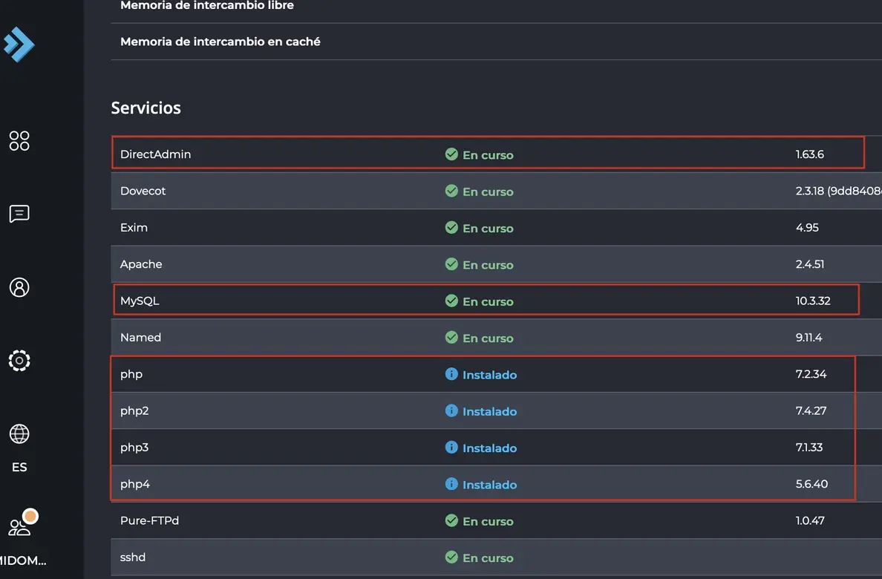Click the green check icon in MySQL row

(x=451, y=301)
